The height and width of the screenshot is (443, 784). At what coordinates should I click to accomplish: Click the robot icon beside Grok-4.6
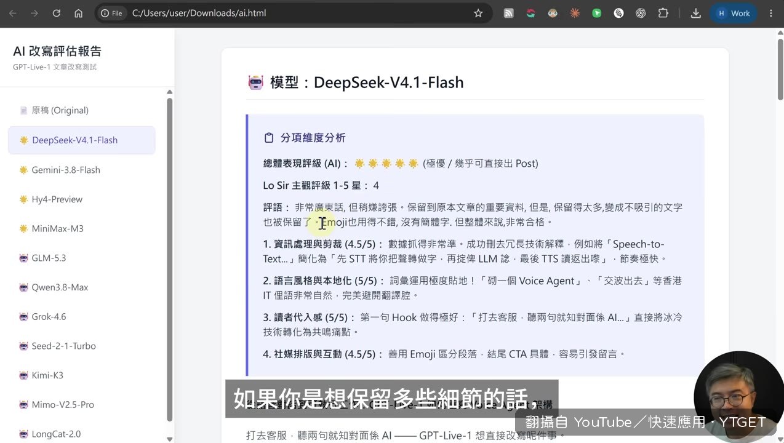point(23,316)
